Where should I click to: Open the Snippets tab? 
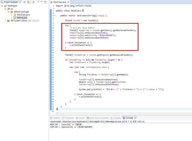(115, 118)
